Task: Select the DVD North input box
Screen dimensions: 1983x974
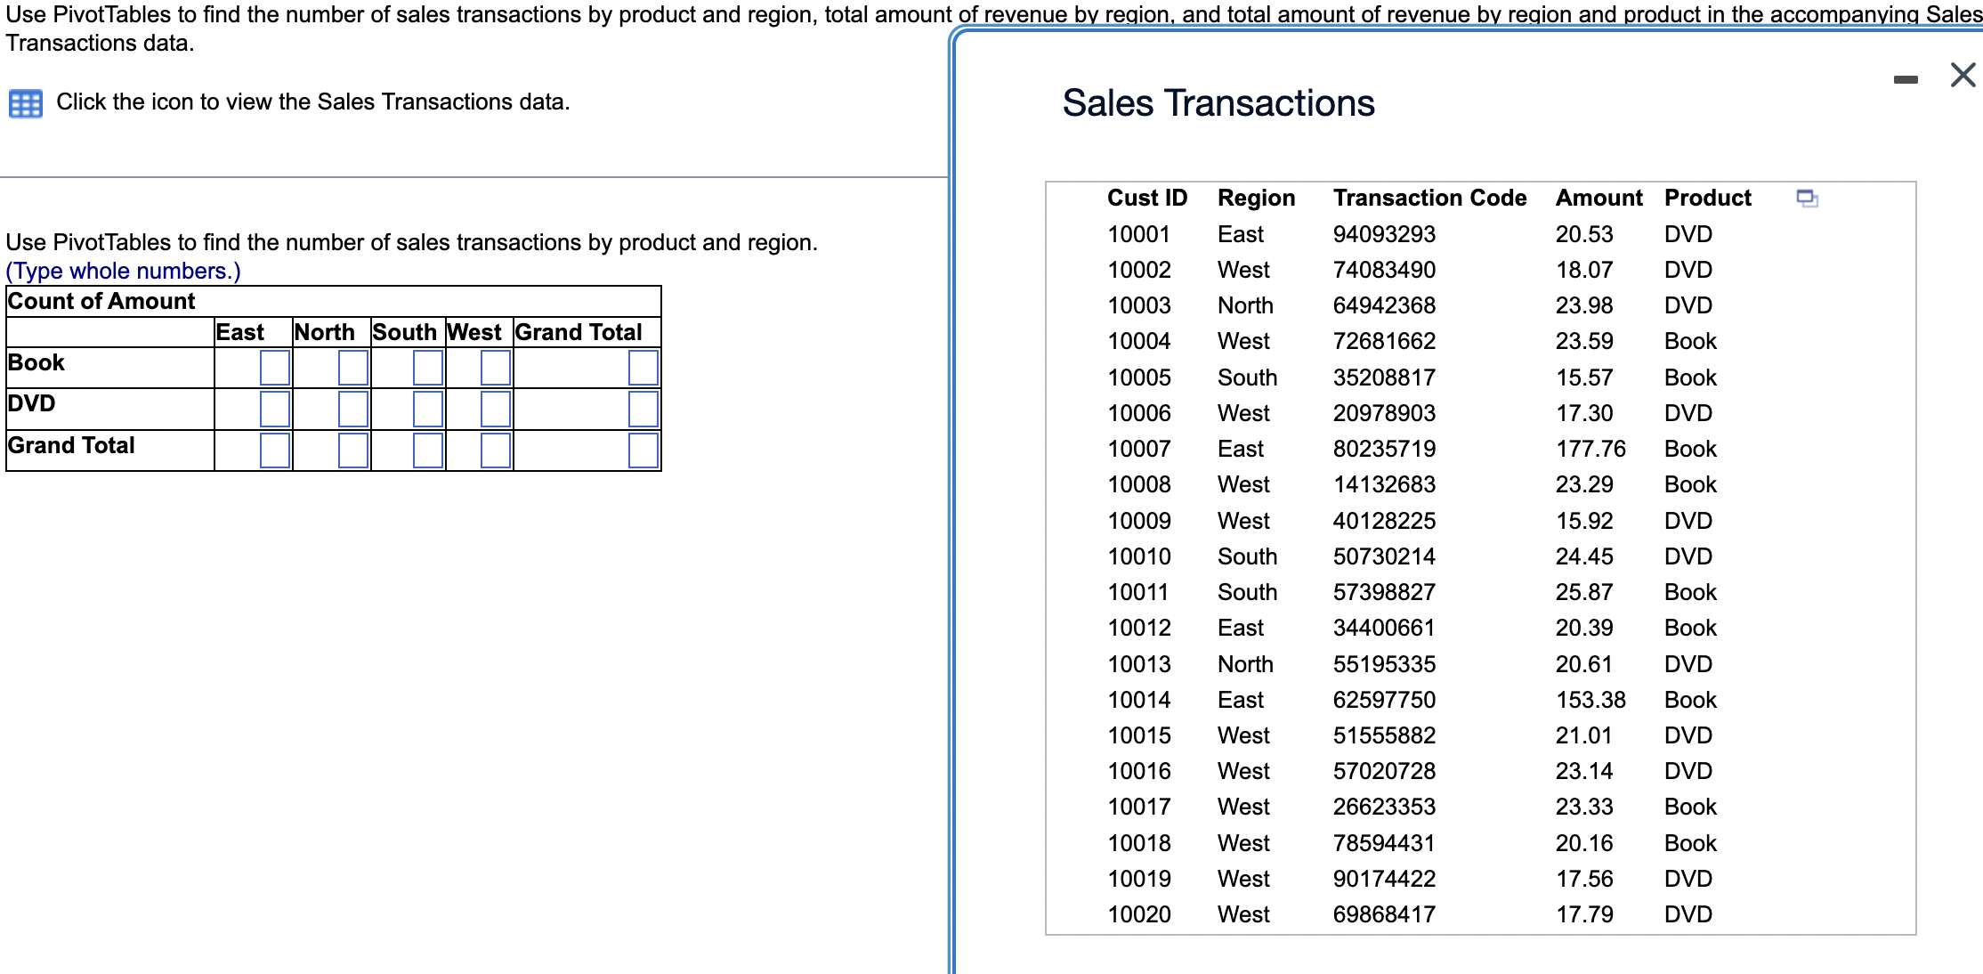Action: coord(355,409)
